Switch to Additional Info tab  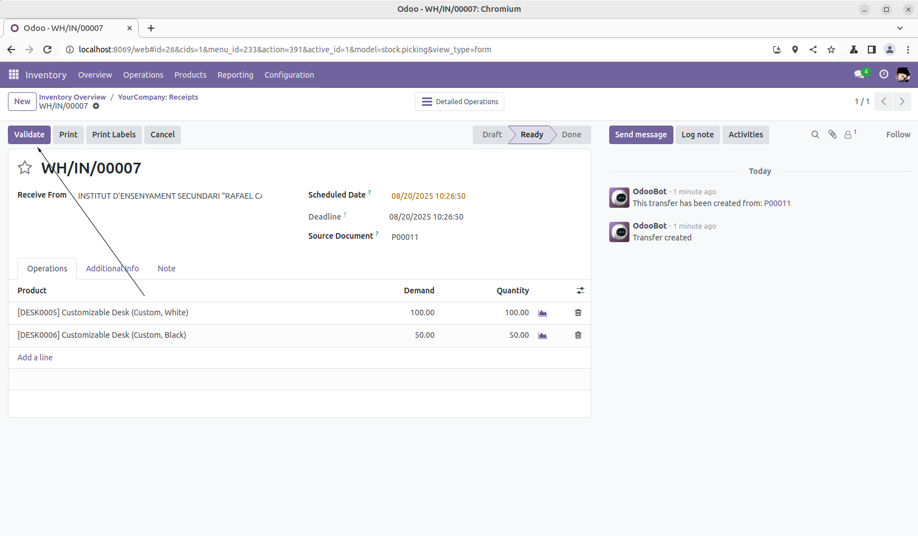coord(112,269)
